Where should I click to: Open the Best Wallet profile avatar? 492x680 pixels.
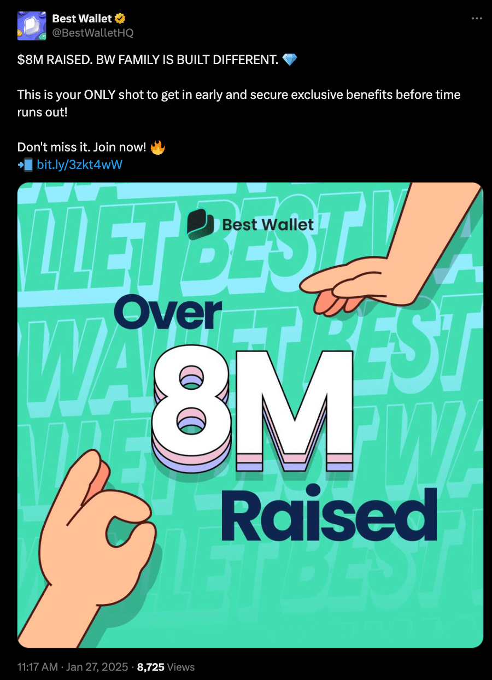[x=32, y=26]
